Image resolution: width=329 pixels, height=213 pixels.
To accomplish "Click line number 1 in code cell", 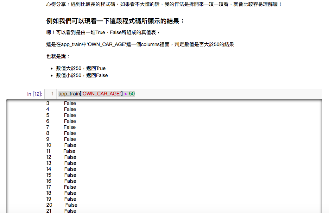I will pyautogui.click(x=52, y=94).
